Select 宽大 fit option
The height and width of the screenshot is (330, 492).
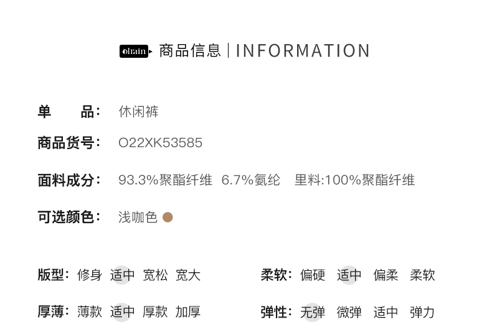point(188,275)
